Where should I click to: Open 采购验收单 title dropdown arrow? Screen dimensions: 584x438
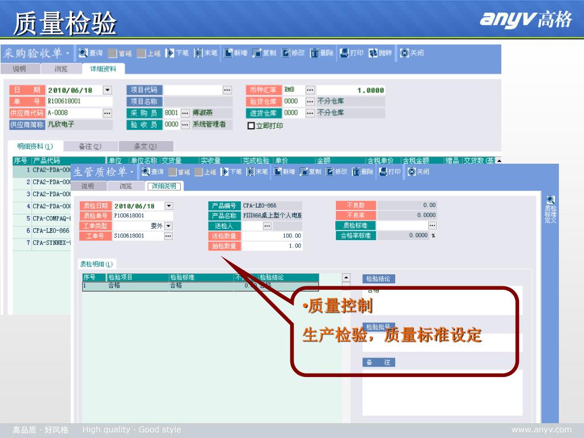68,54
